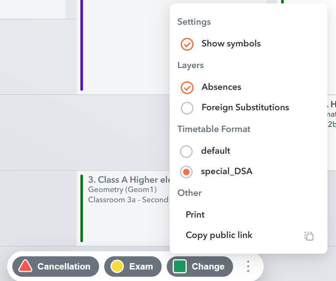Click the red Cancellation triangle icon
Image resolution: width=336 pixels, height=281 pixels.
[x=26, y=267]
